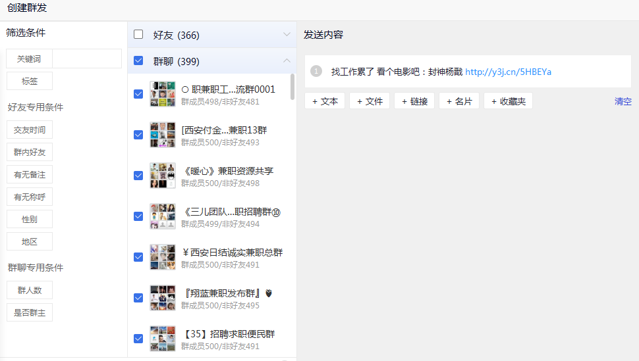Open the 交友时间 filter
The width and height of the screenshot is (639, 361).
point(30,130)
